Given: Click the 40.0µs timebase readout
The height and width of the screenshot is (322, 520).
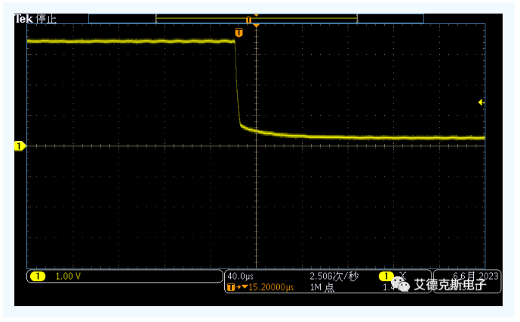Looking at the screenshot, I should [241, 276].
